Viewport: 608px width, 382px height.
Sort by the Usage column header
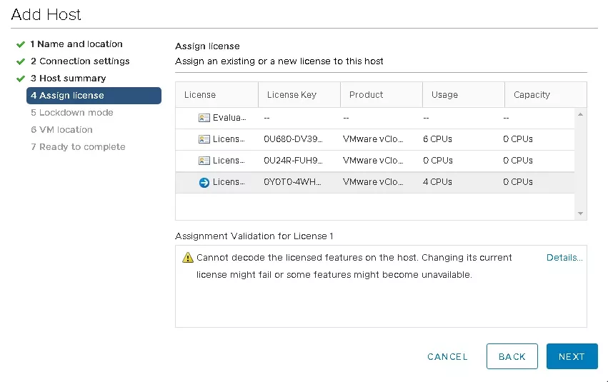point(464,94)
